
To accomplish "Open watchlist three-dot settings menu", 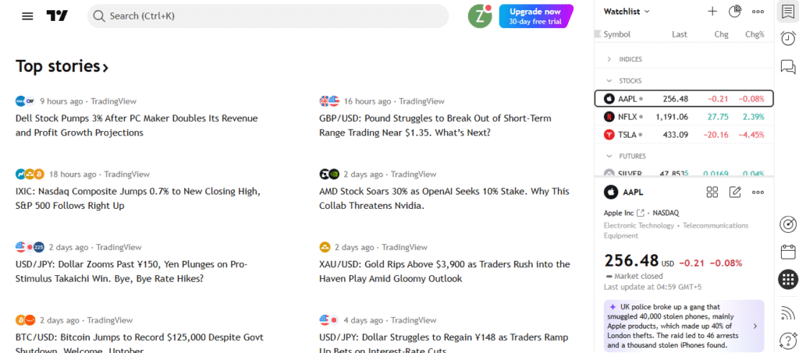I will [758, 11].
